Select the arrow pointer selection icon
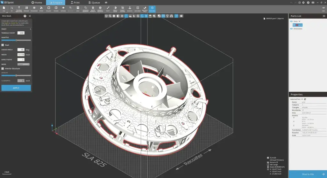This screenshot has width=327, height=178. tap(134, 16)
